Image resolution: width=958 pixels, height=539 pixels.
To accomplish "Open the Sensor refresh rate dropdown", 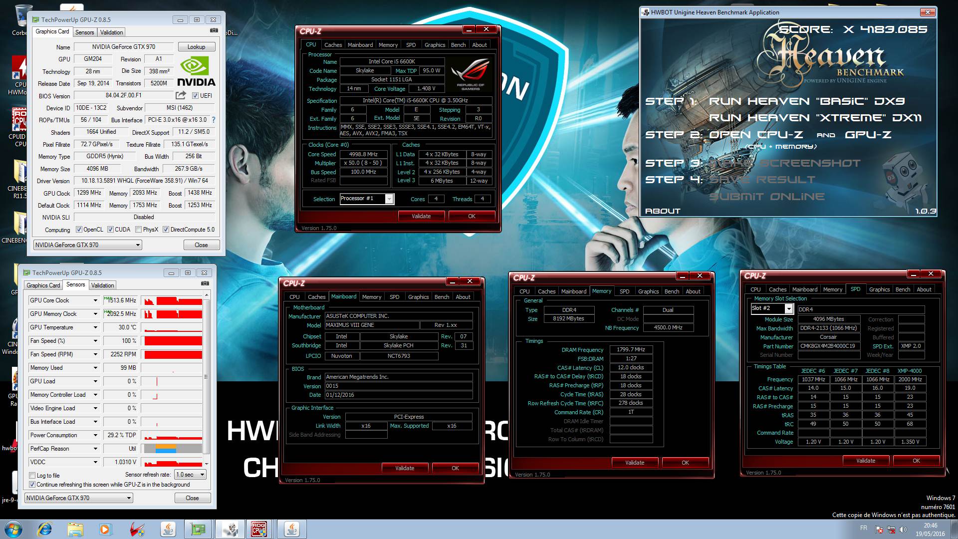I will point(191,475).
